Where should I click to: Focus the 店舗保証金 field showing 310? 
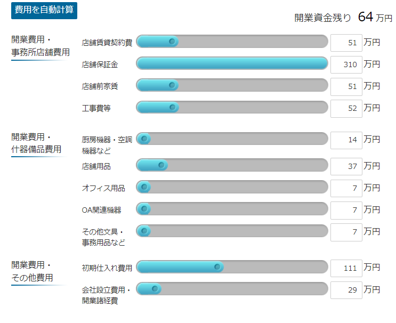[346, 64]
